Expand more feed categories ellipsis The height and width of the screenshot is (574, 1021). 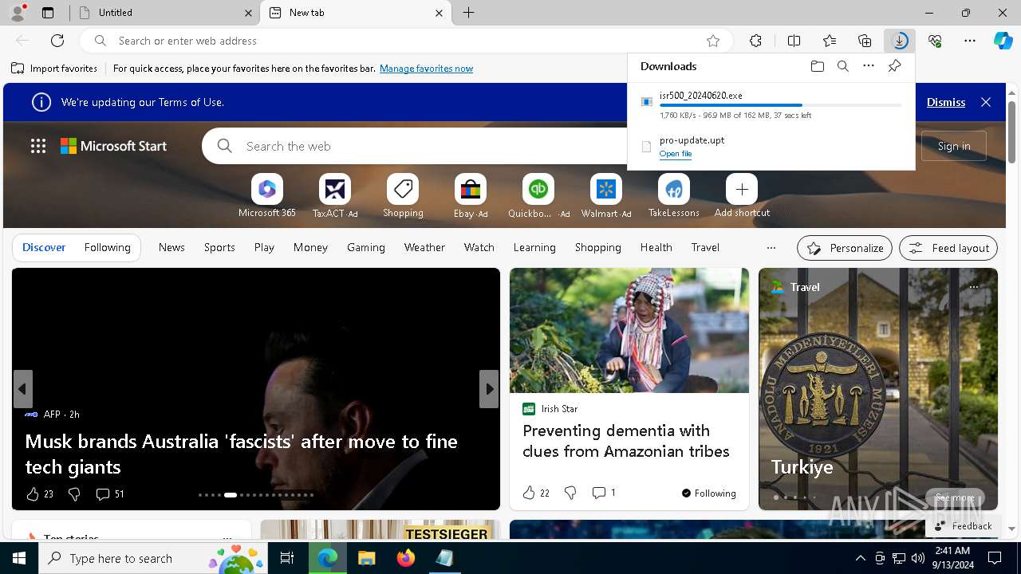[x=771, y=248]
